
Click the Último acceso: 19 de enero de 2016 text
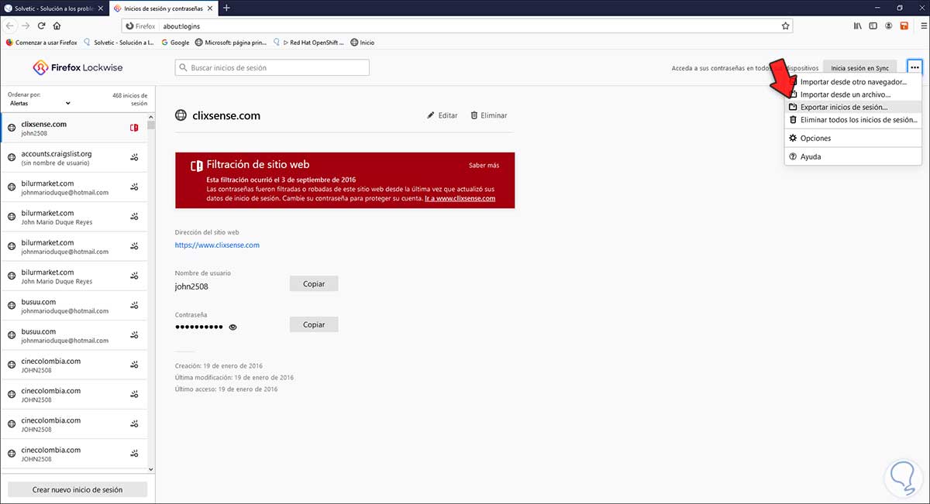tap(226, 389)
